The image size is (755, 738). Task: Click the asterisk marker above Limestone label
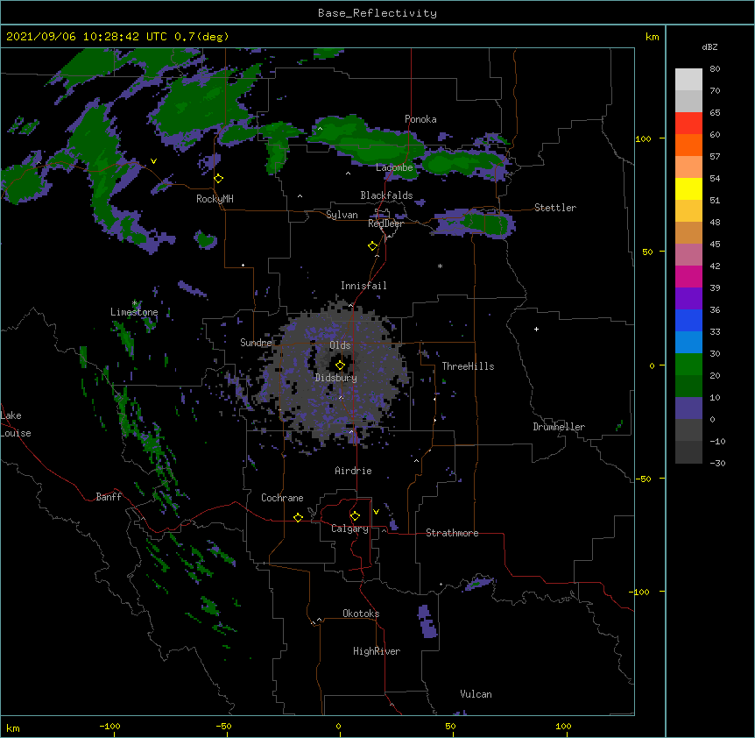click(135, 302)
